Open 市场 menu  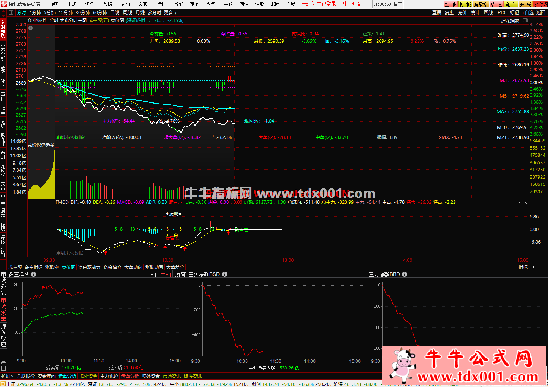click(x=72, y=4)
